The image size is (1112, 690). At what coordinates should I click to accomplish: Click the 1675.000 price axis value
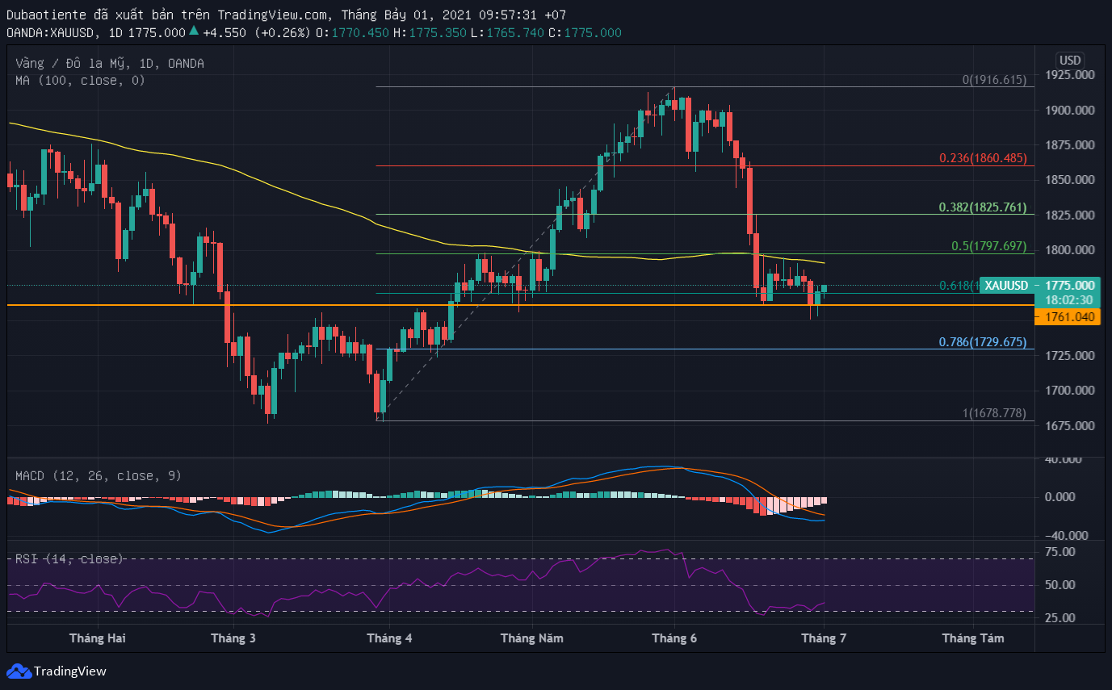[x=1070, y=426]
